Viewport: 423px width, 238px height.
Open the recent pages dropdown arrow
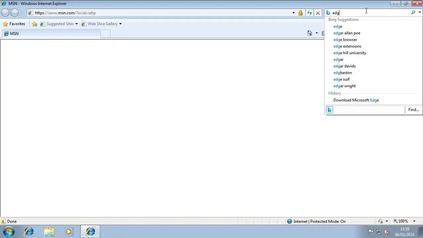coord(22,13)
